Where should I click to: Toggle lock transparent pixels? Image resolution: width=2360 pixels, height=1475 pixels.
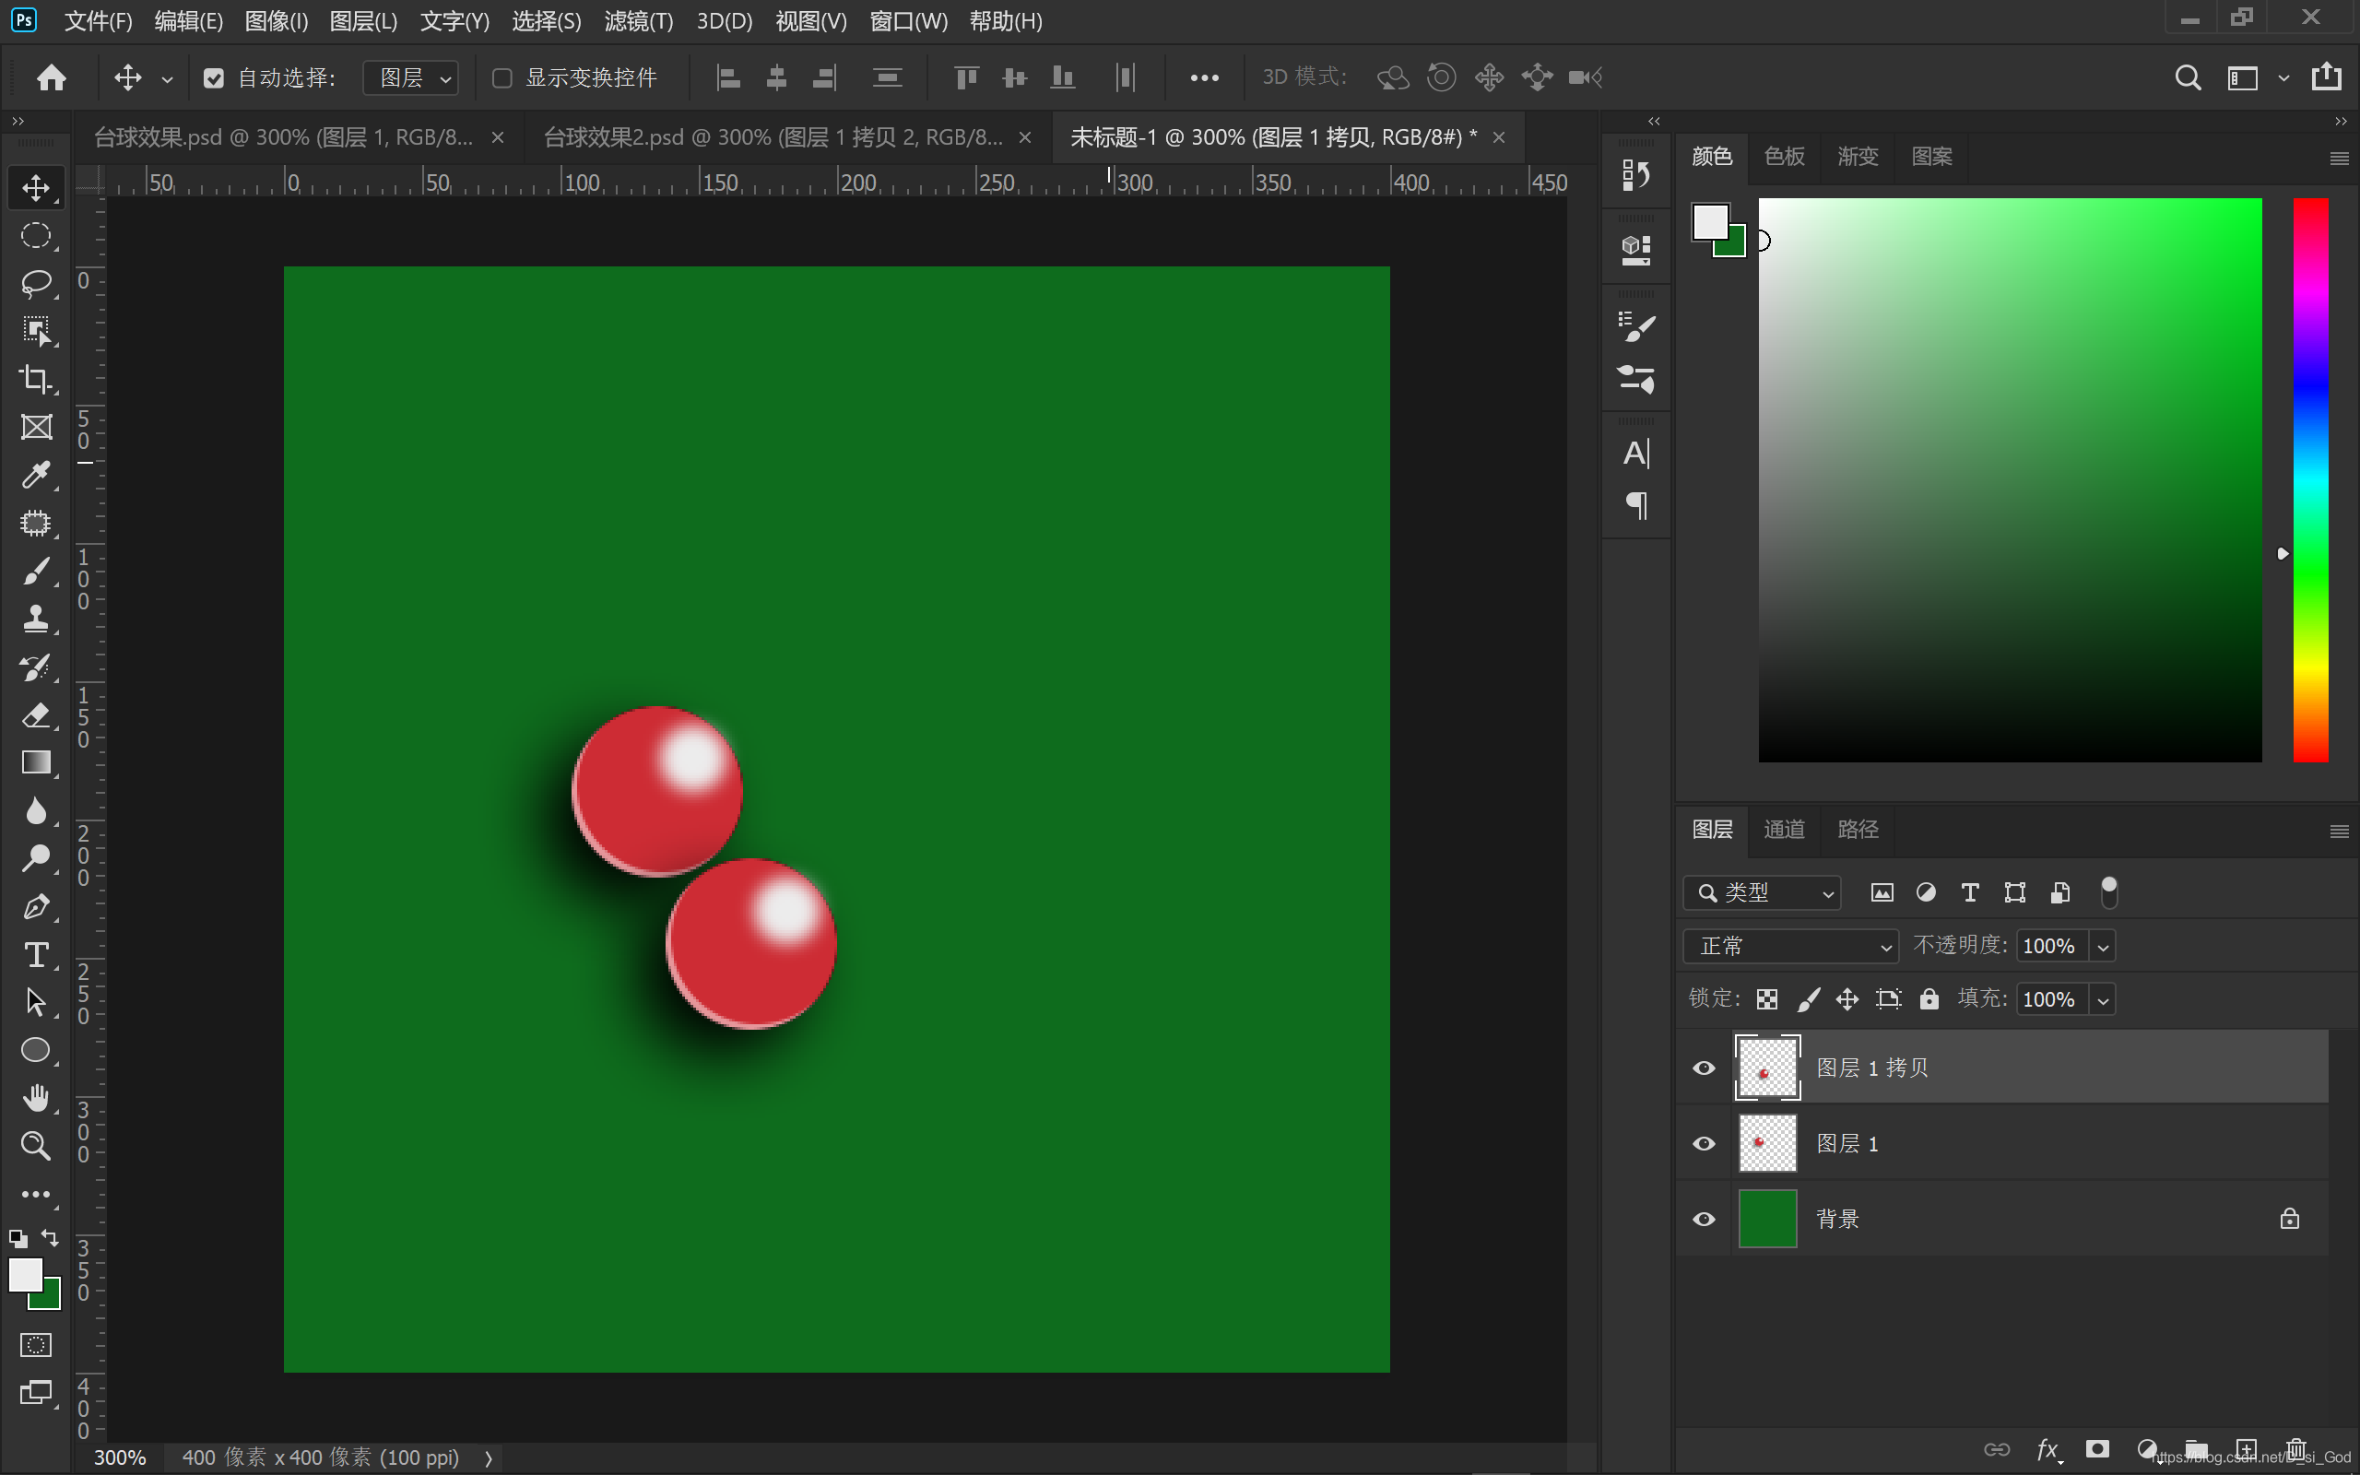(1766, 999)
